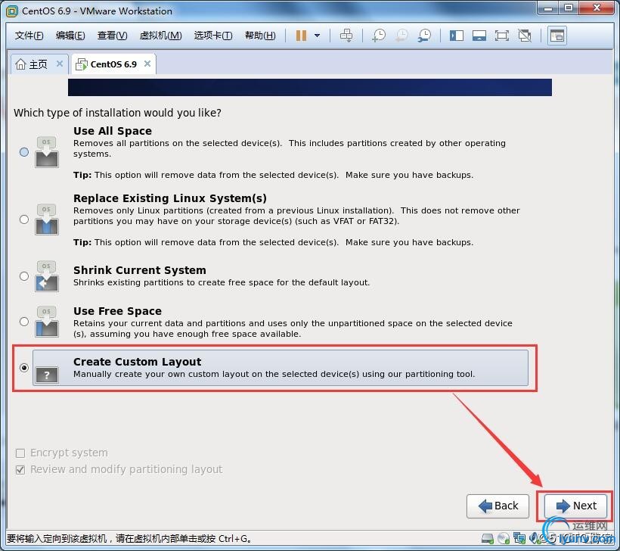Screen dimensions: 620x551
Task: Click the console view icon at the toolbar's end
Action: 557,36
